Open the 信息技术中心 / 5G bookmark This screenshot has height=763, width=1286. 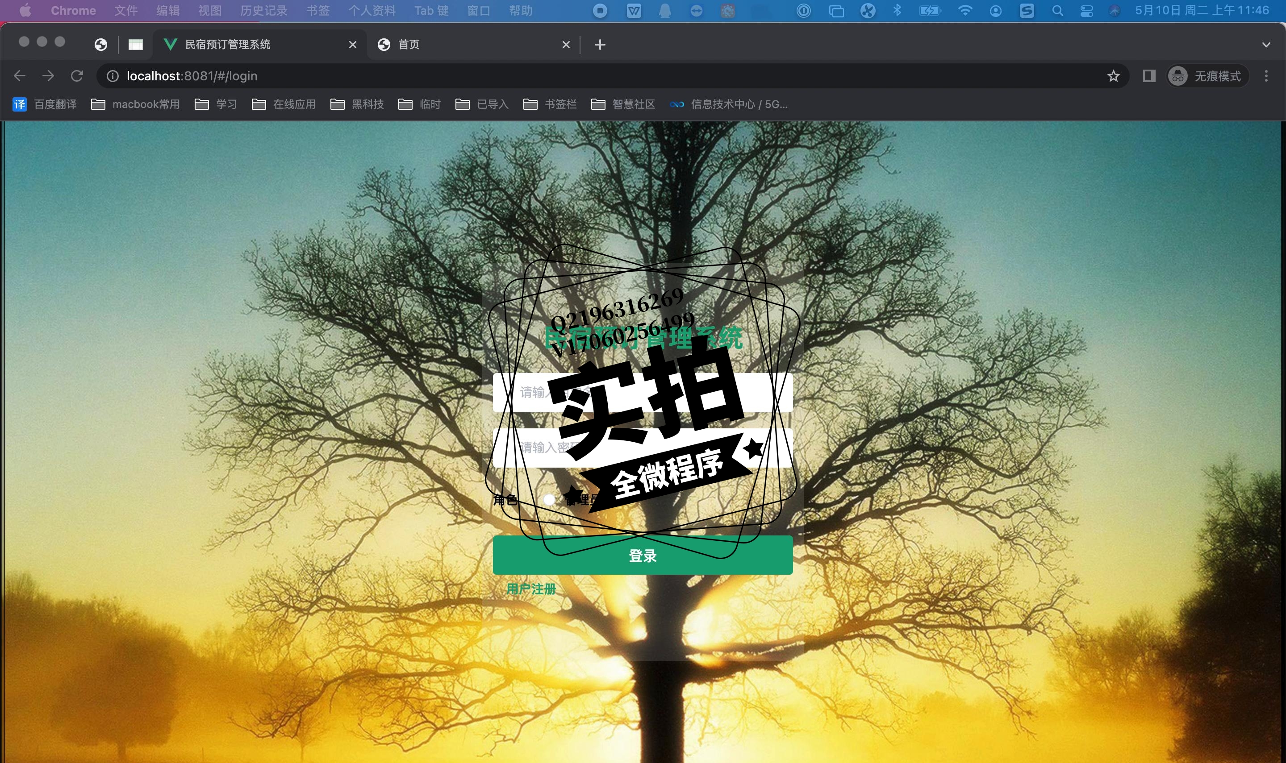[728, 104]
